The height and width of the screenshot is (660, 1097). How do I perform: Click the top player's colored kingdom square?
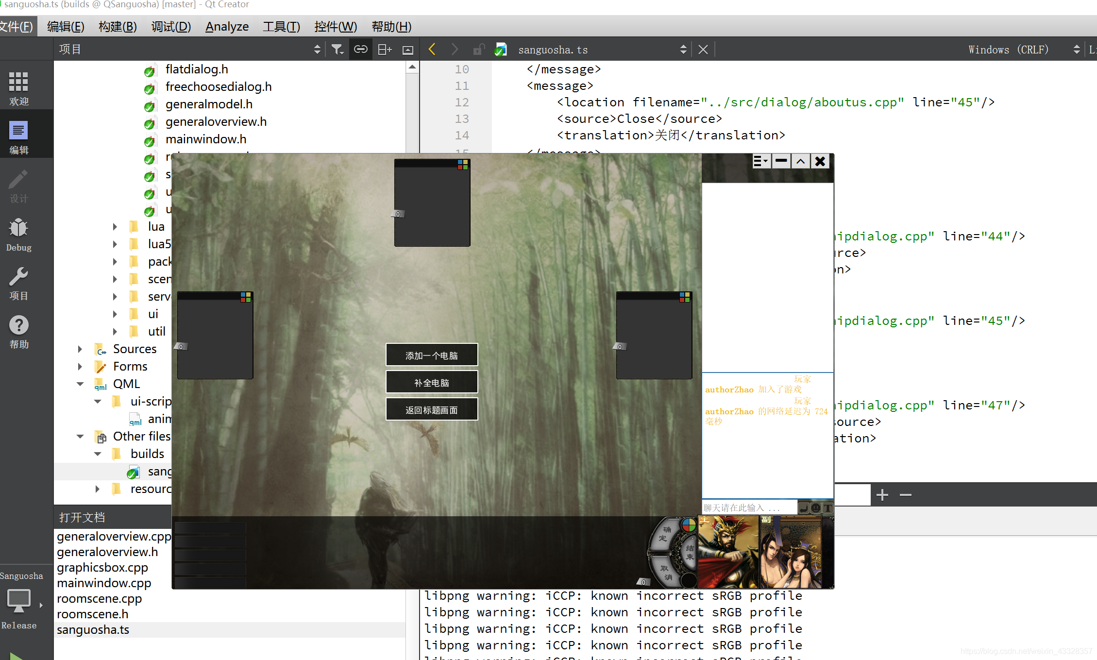(x=463, y=165)
